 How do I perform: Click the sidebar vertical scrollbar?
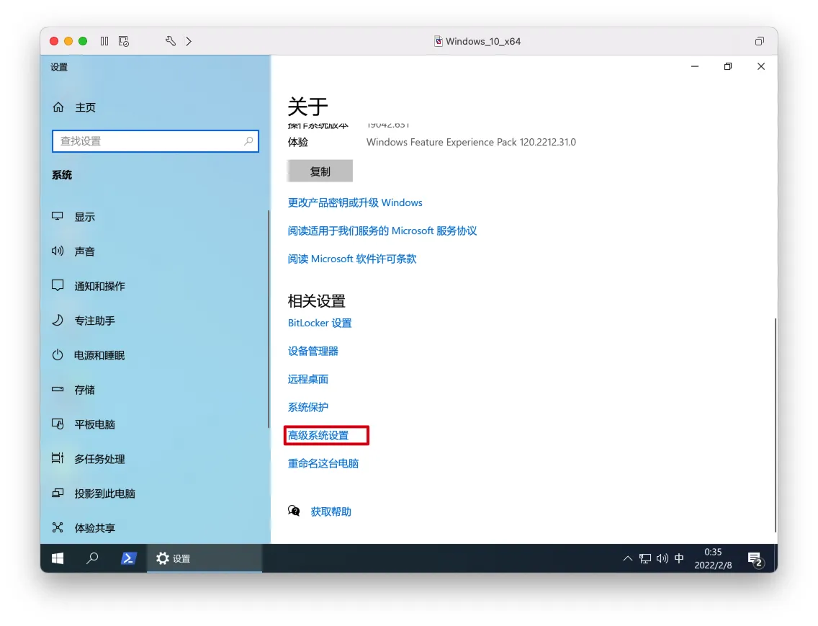pos(268,318)
